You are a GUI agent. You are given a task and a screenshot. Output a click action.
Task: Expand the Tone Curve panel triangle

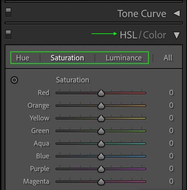pyautogui.click(x=176, y=13)
